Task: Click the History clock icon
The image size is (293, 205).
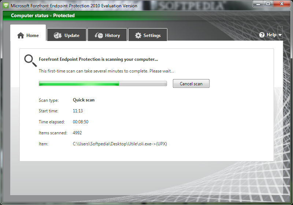Action: tap(99, 35)
